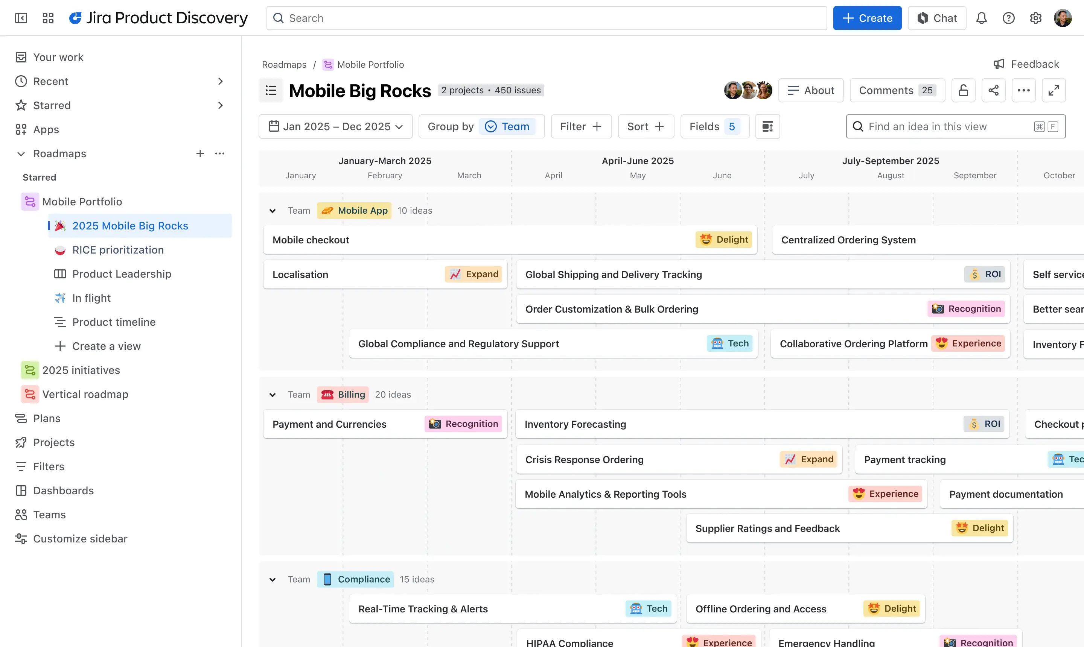Click the lock permissions icon
Image resolution: width=1084 pixels, height=647 pixels.
tap(963, 90)
